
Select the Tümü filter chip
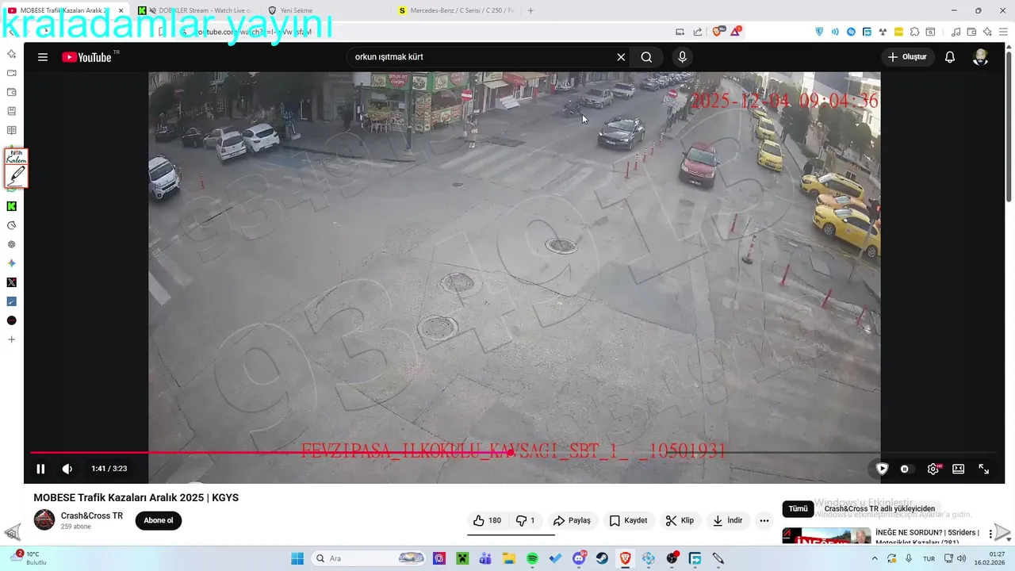[x=798, y=509]
